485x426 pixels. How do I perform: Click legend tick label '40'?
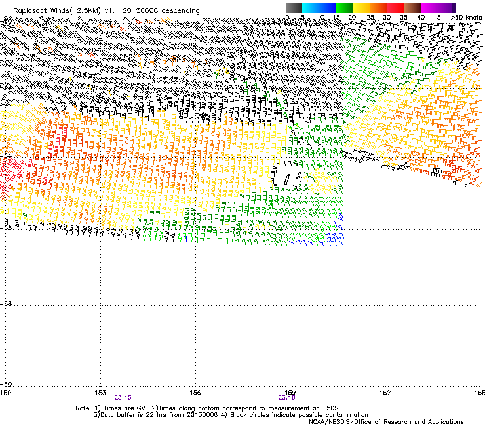pyautogui.click(x=421, y=17)
